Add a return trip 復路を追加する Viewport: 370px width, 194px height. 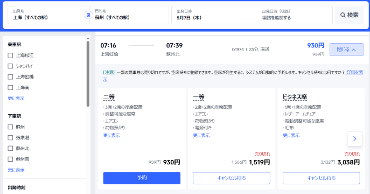276,18
